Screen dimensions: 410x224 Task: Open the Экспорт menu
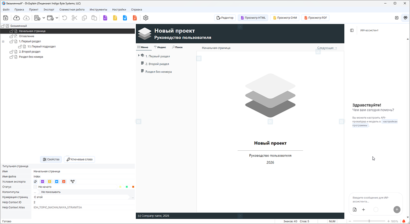point(49,9)
